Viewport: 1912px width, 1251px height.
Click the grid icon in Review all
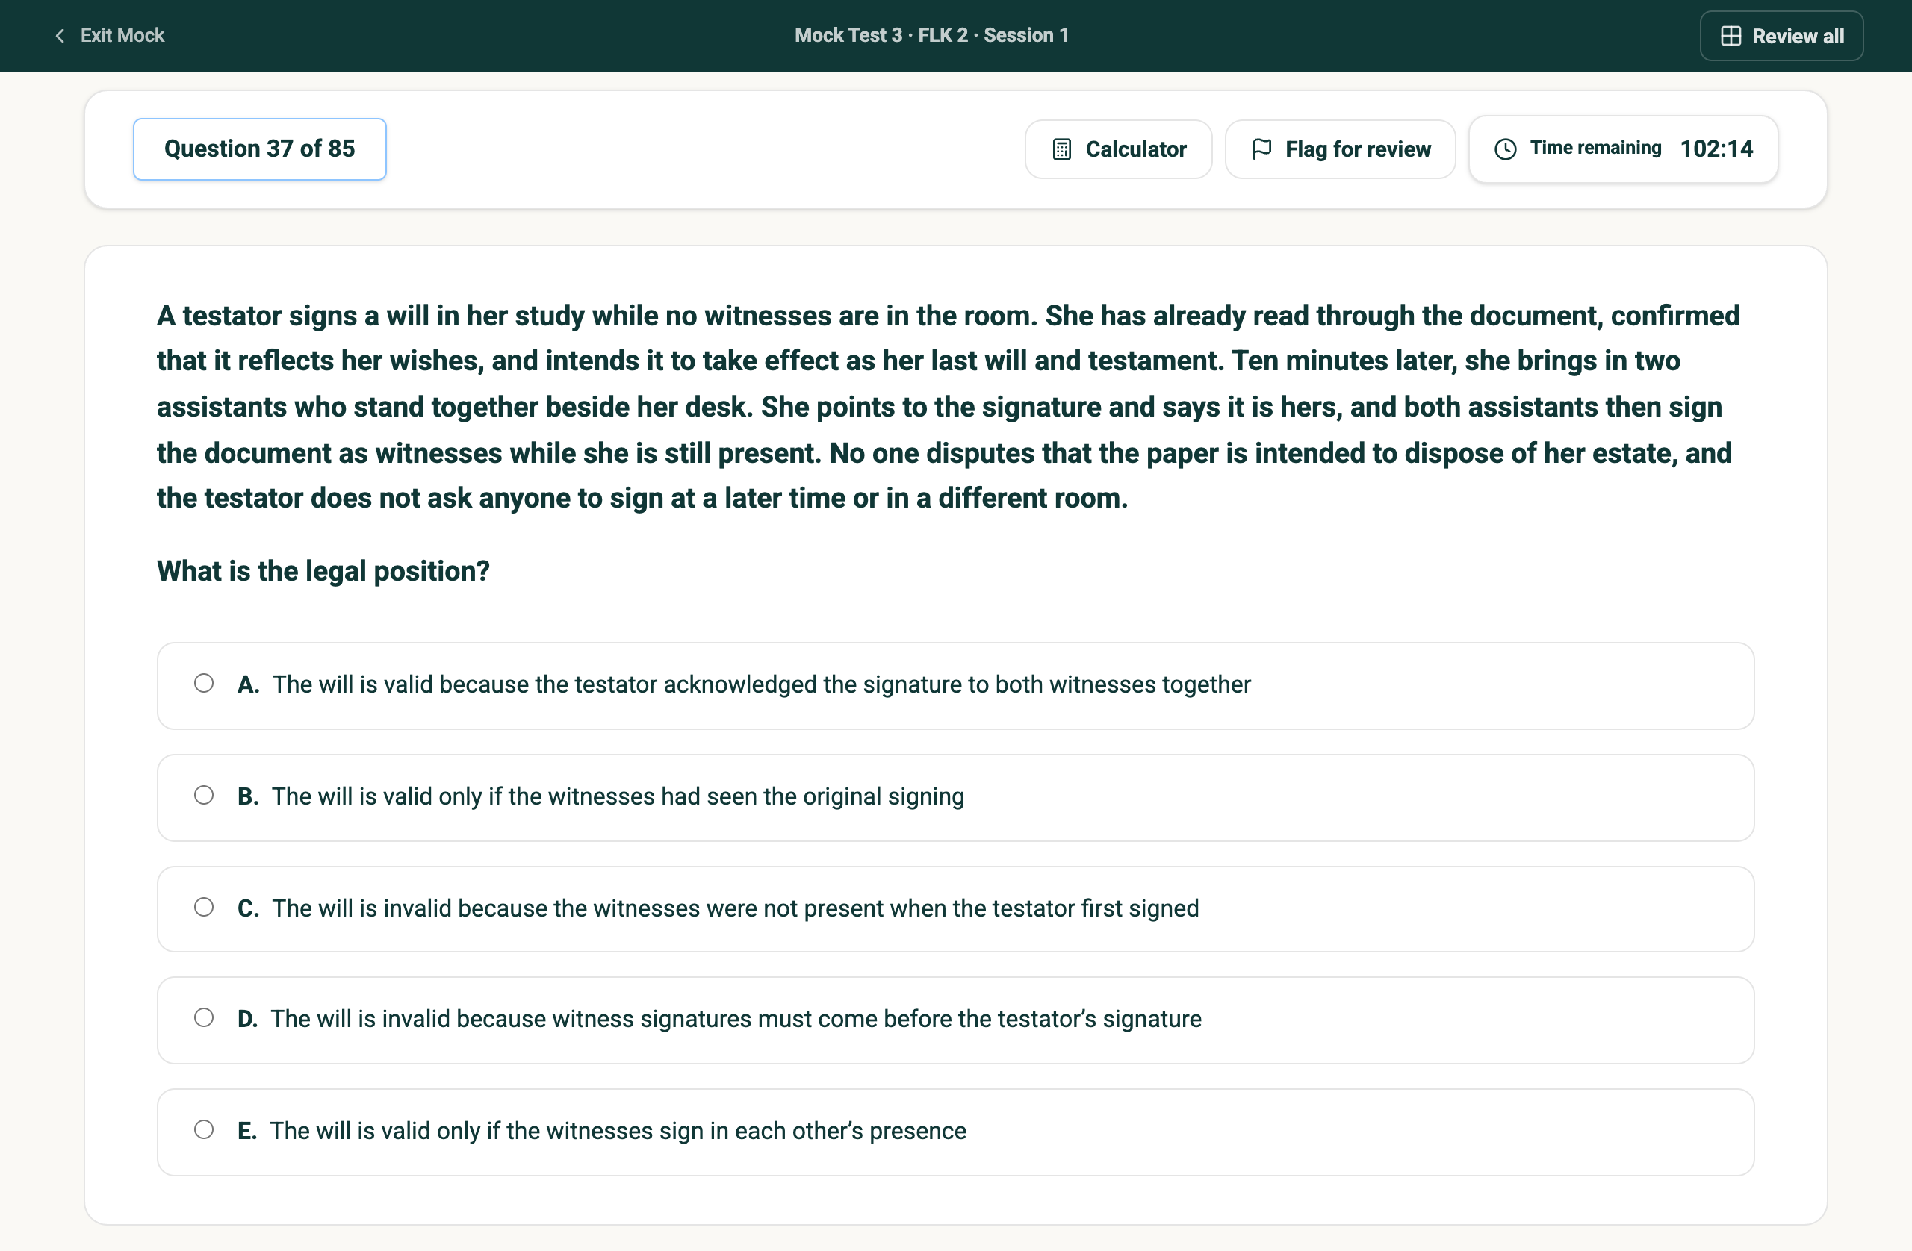click(1731, 36)
